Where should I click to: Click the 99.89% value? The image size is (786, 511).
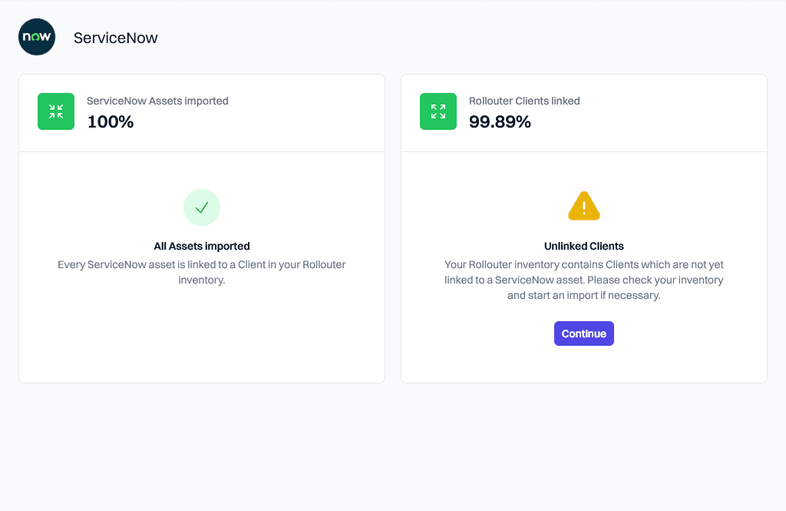500,121
